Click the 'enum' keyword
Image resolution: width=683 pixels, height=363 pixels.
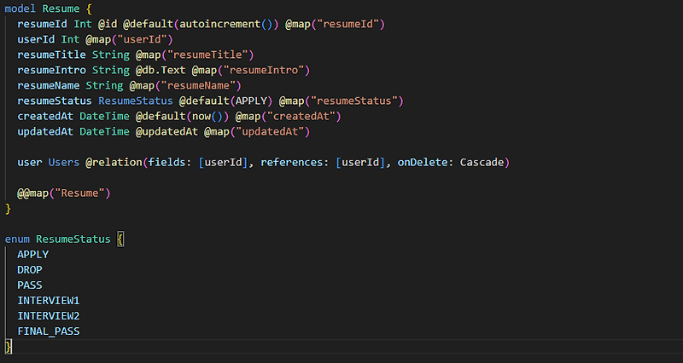coord(17,239)
